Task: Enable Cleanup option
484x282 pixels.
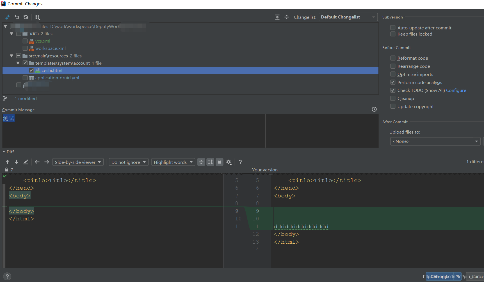Action: coord(393,98)
